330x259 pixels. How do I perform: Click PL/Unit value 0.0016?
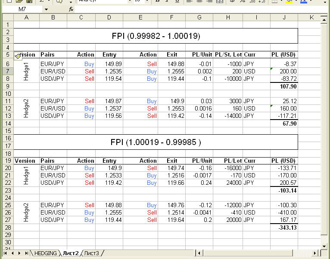199,108
